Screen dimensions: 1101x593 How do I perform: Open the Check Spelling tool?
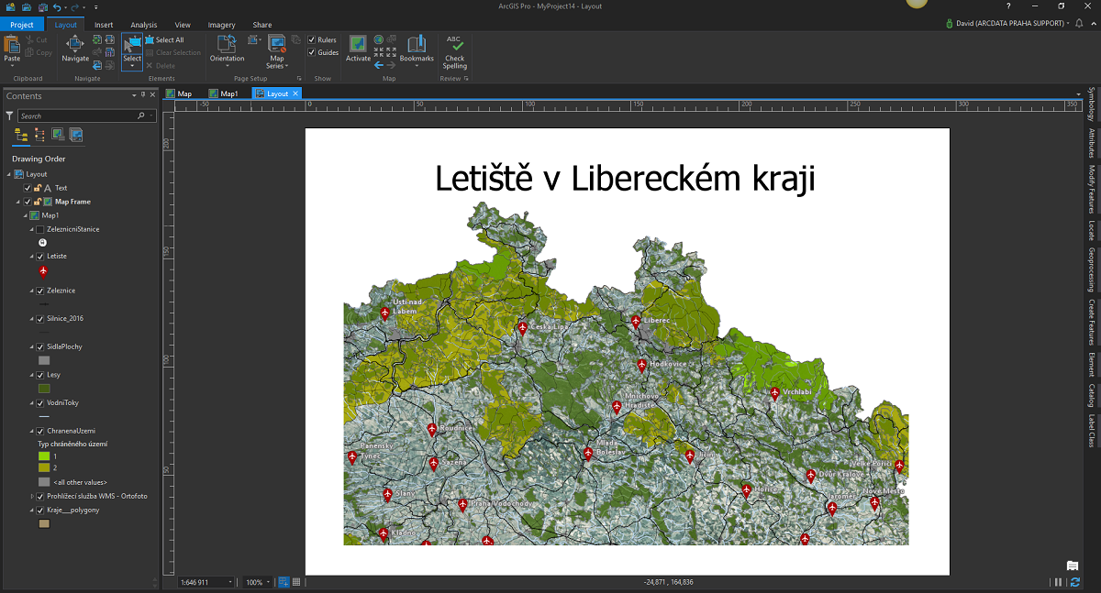click(455, 52)
